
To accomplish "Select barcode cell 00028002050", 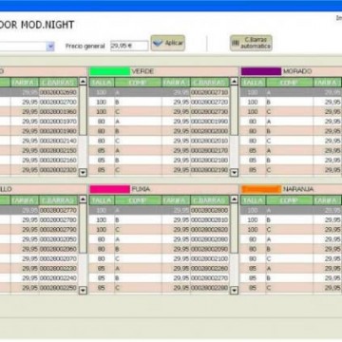I will (58, 239).
